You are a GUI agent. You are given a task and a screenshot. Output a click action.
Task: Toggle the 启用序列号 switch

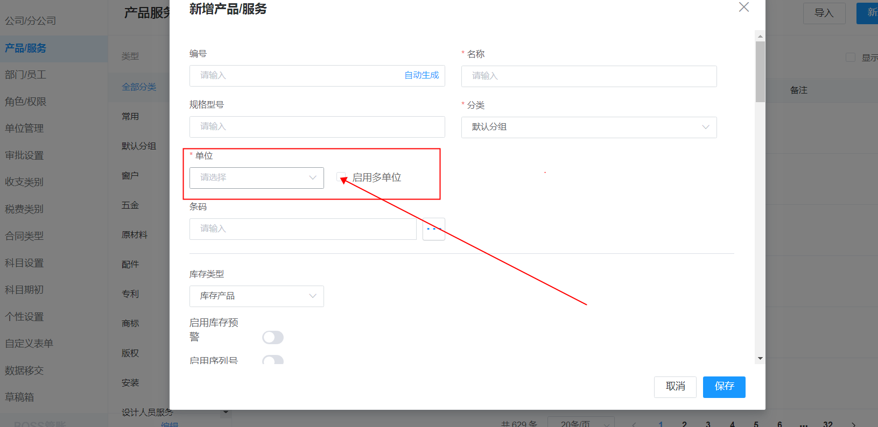(x=273, y=360)
